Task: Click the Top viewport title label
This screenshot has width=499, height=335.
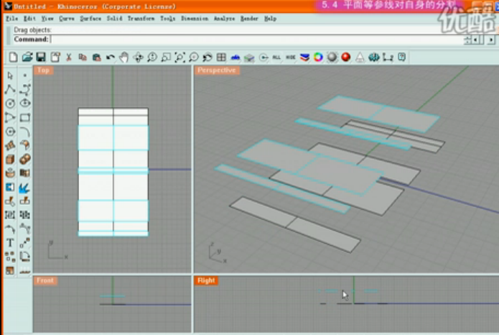Action: [x=44, y=70]
